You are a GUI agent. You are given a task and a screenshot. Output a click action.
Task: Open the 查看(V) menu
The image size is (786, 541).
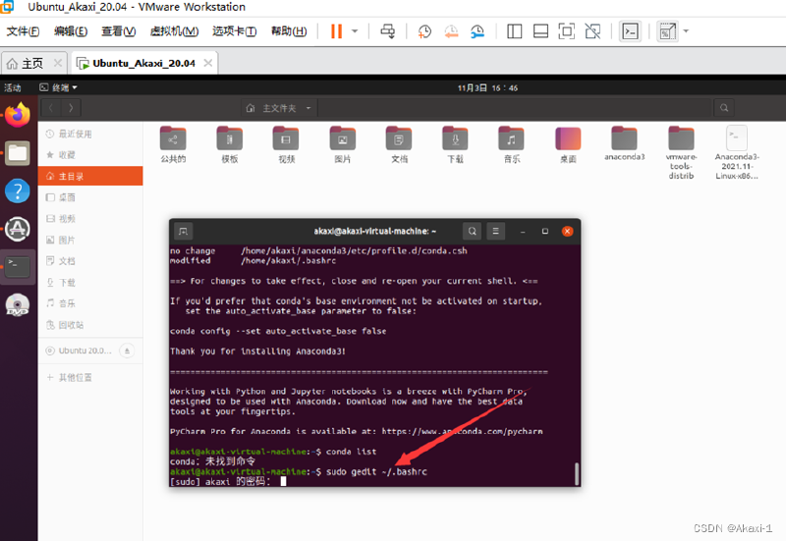118,31
